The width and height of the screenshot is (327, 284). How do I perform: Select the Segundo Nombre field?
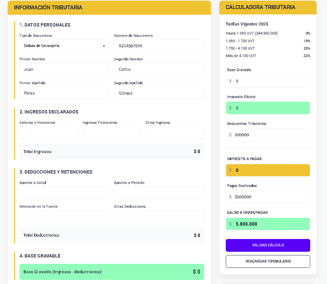[159, 69]
